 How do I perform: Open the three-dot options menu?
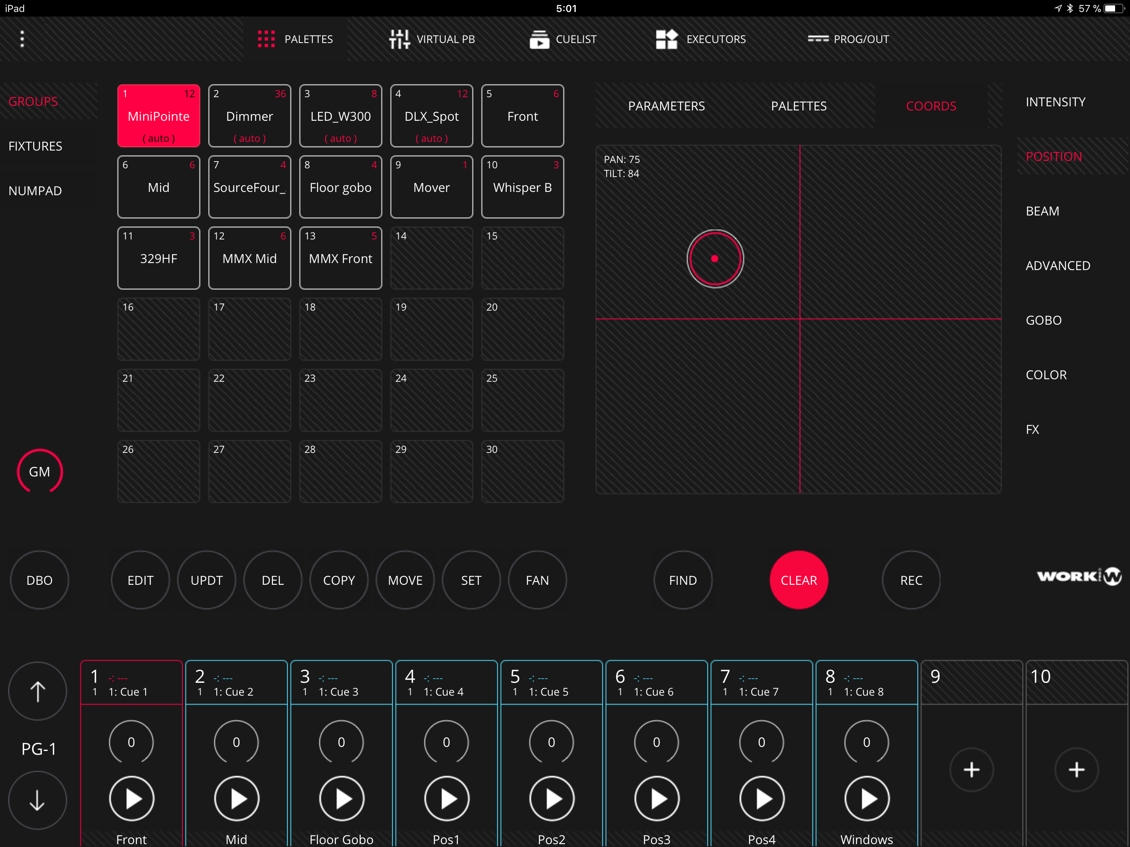(22, 39)
